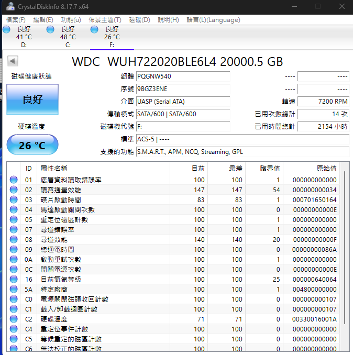Click the status circle for attribute 03
353x355 pixels.
pos(14,199)
